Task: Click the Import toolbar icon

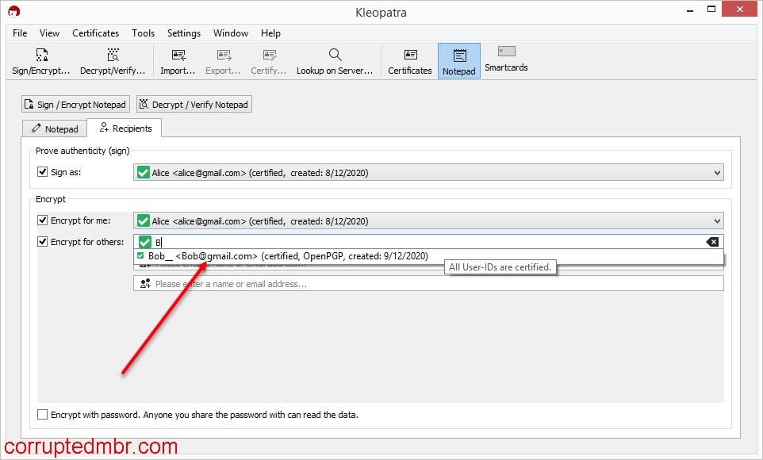Action: [177, 59]
